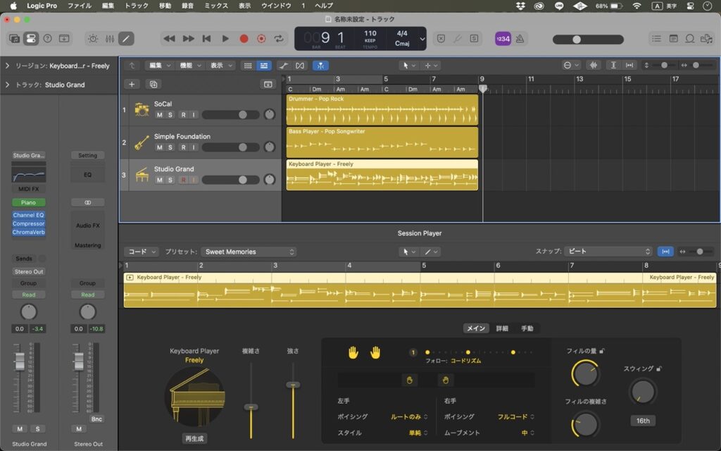This screenshot has height=451, width=721.
Task: Toggle the blue catch playhead button
Action: (320, 66)
